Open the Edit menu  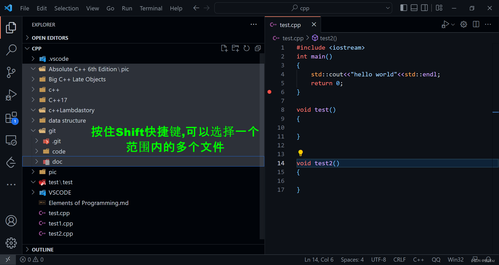point(42,8)
